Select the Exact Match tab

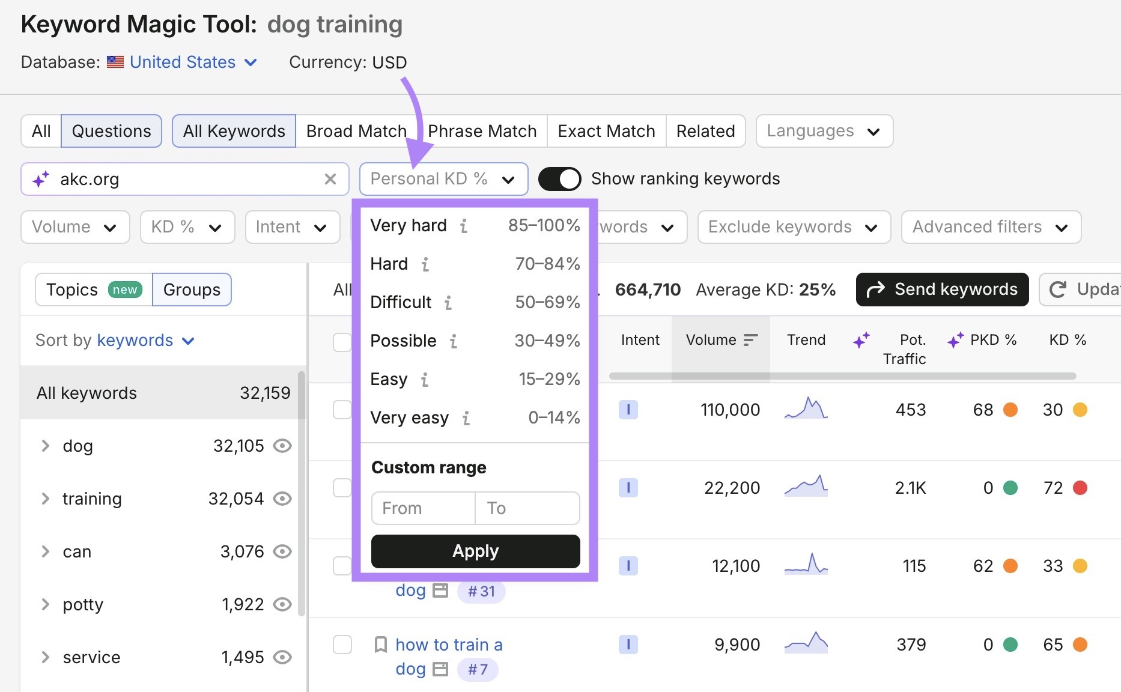tap(606, 131)
